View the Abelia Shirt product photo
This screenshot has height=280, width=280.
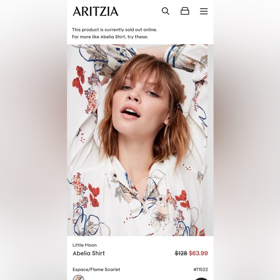137,140
